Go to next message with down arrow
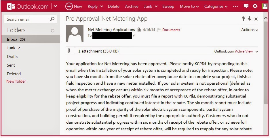The height and width of the screenshot is (138, 270). tap(250, 19)
